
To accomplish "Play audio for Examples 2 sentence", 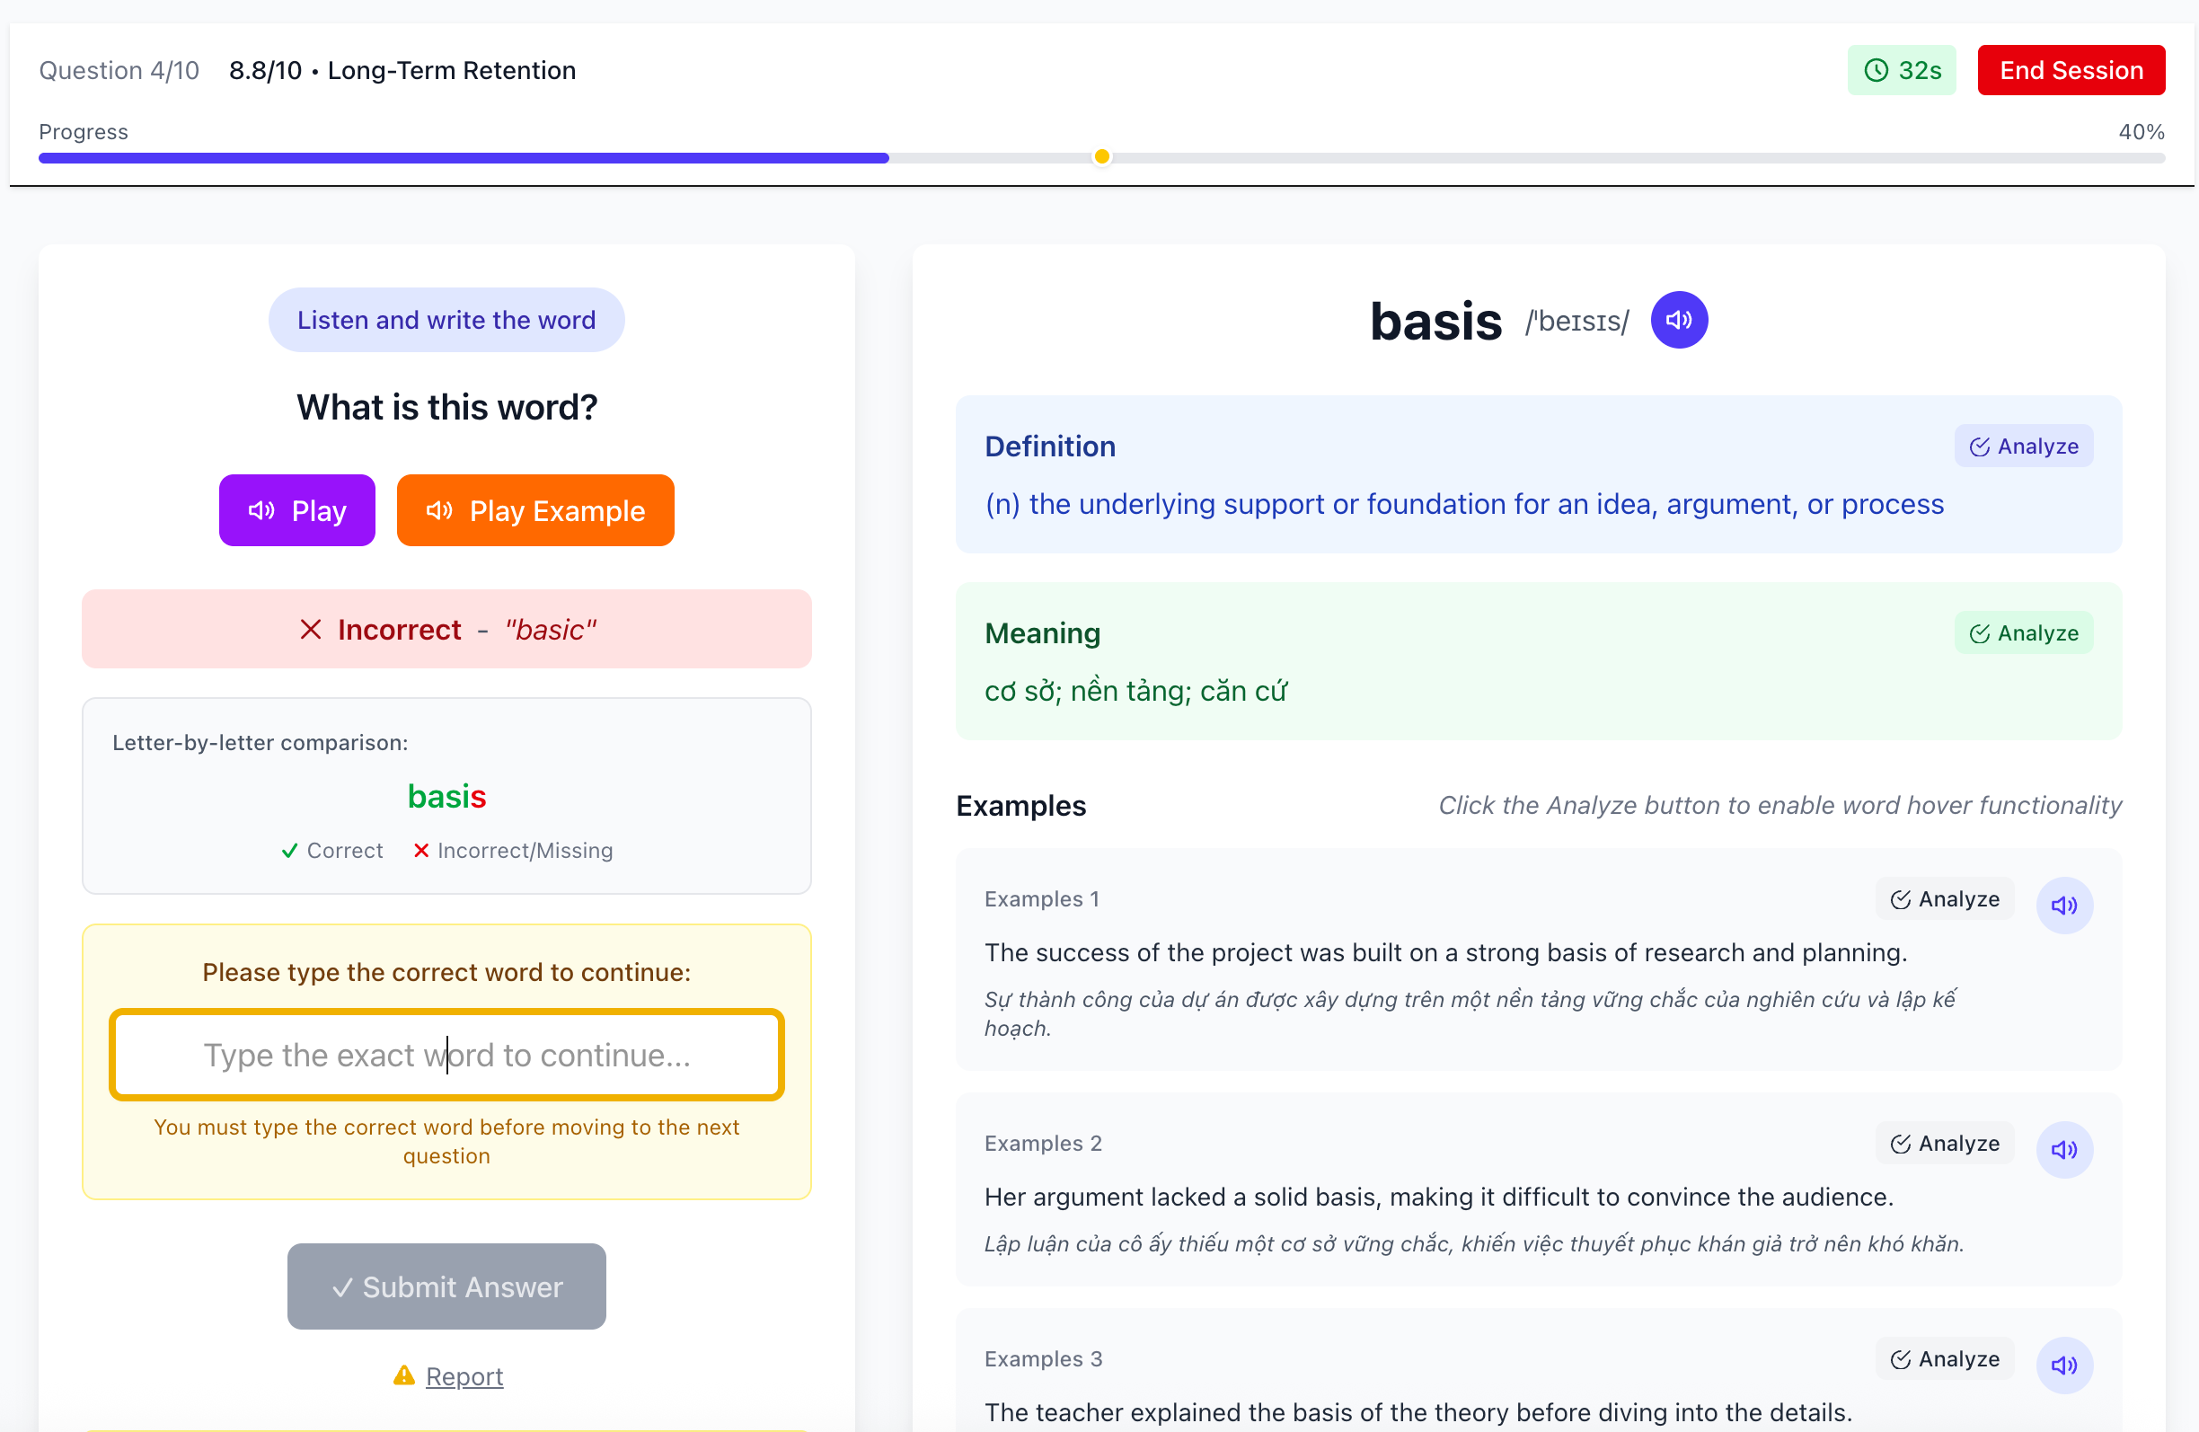I will tap(2063, 1149).
